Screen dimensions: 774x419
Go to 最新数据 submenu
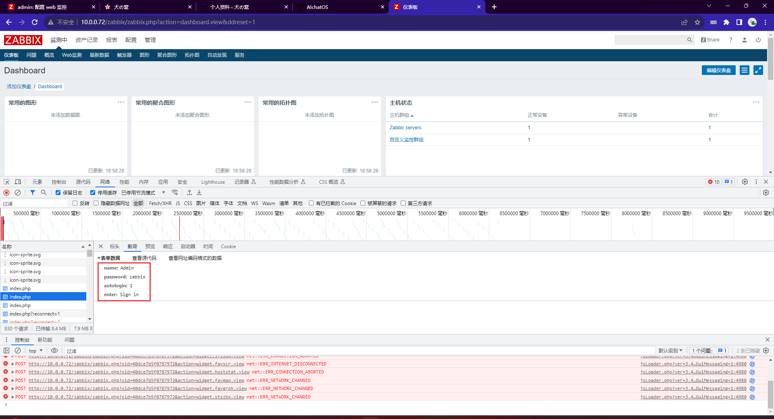pos(99,55)
